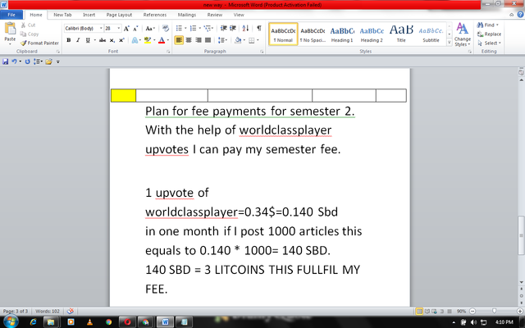Click the Words: 102 status indicator
The height and width of the screenshot is (328, 525).
click(x=48, y=312)
